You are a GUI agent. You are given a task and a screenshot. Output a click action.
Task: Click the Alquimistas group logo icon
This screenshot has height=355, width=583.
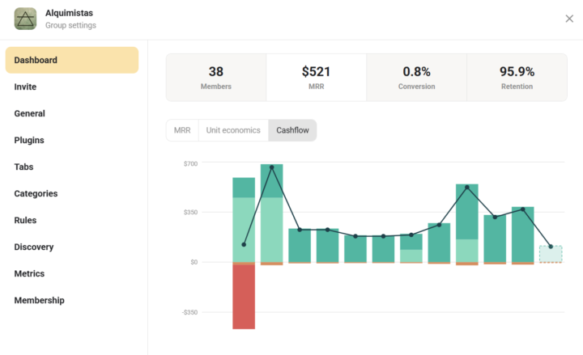coord(26,19)
